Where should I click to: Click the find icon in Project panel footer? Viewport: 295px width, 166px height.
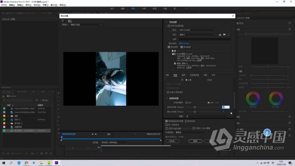37,154
